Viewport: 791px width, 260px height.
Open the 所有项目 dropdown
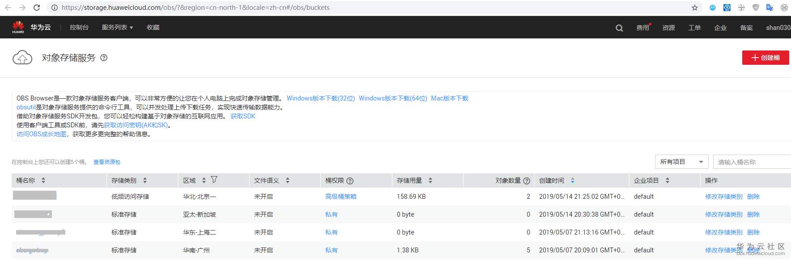point(682,162)
